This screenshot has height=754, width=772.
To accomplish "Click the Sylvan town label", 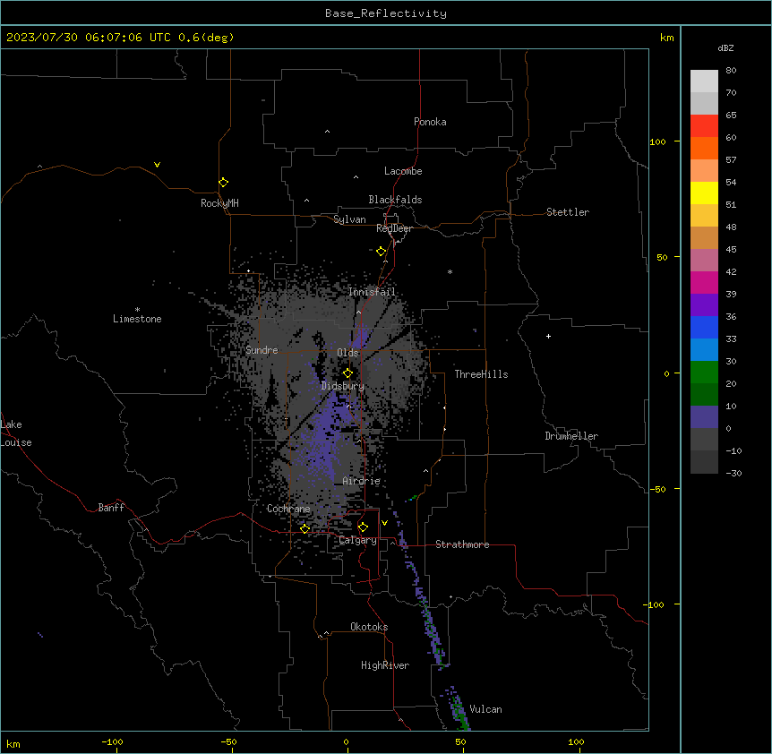I will (349, 219).
